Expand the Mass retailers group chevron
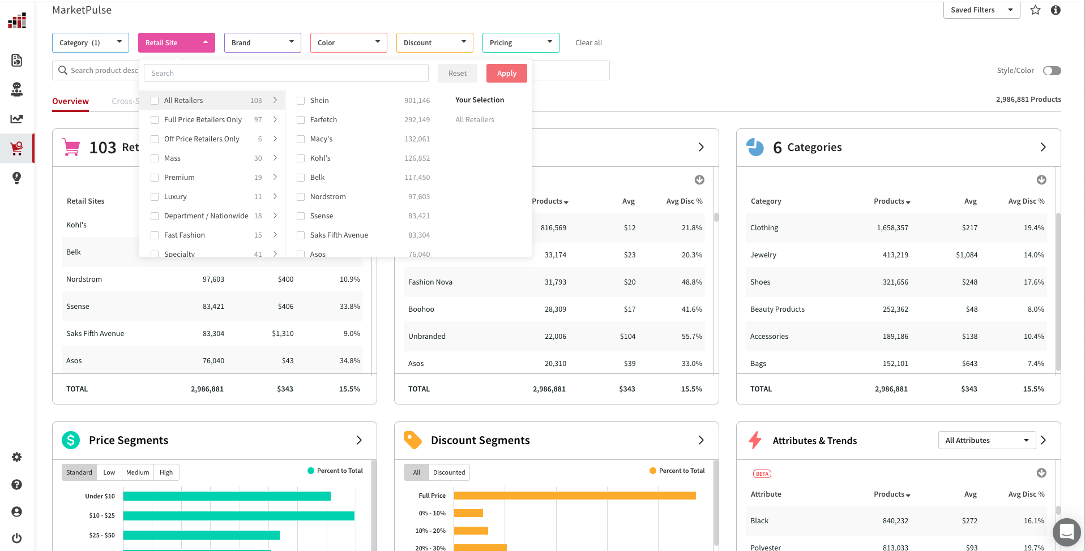 tap(275, 158)
